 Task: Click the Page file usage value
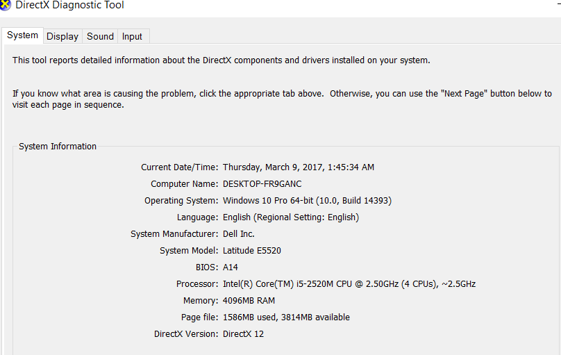coord(286,317)
